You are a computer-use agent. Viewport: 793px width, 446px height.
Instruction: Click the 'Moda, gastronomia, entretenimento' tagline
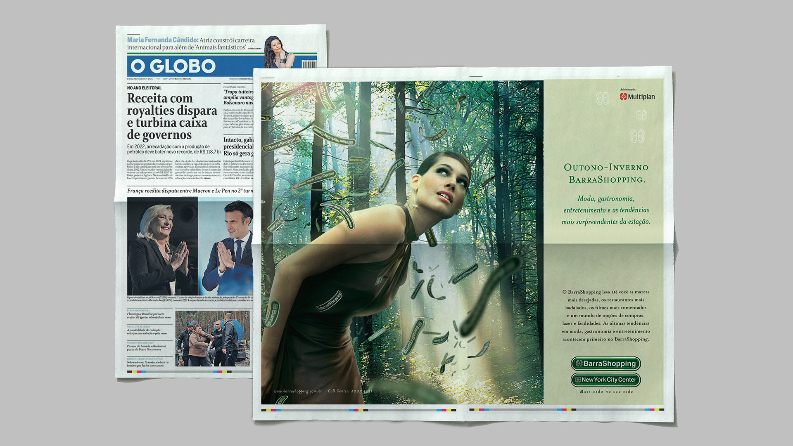click(x=606, y=210)
